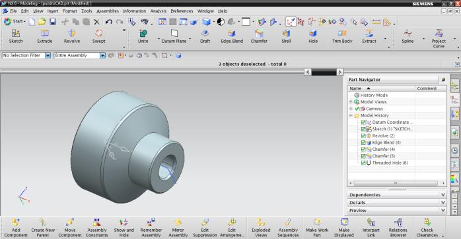The image size is (461, 239).
Task: Open the Start dropdown menu
Action: point(15,22)
